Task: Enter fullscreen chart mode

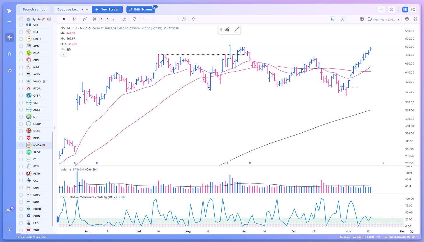Action: [415, 19]
